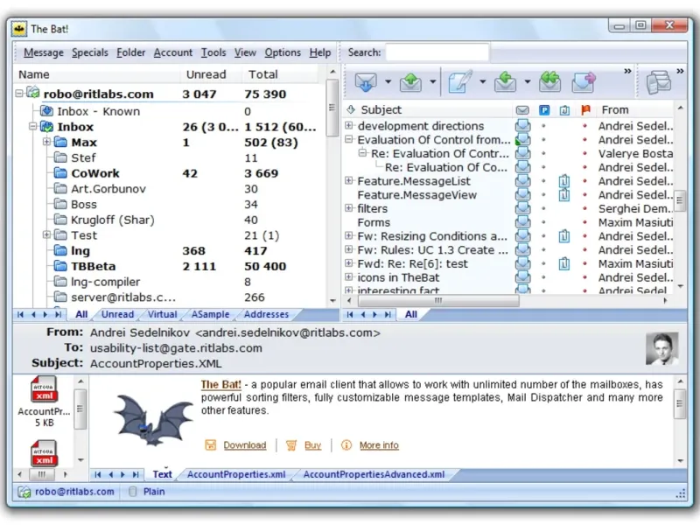Select the TBBeta folder
The height and width of the screenshot is (525, 700).
coord(94,266)
